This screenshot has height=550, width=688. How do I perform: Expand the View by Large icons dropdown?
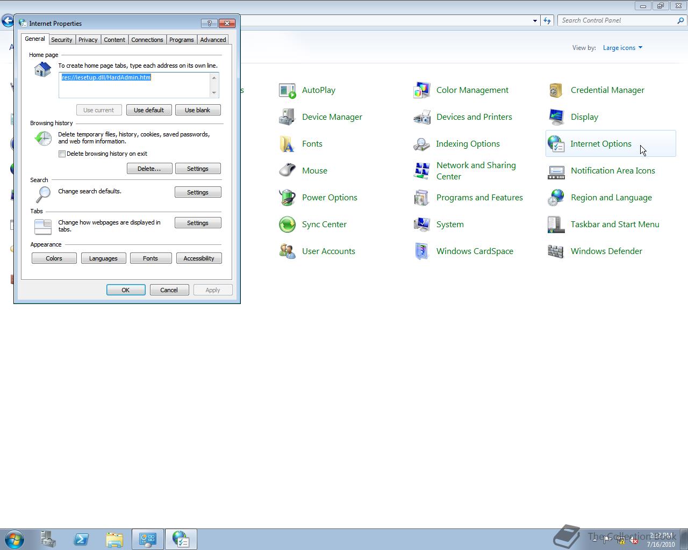tap(622, 48)
